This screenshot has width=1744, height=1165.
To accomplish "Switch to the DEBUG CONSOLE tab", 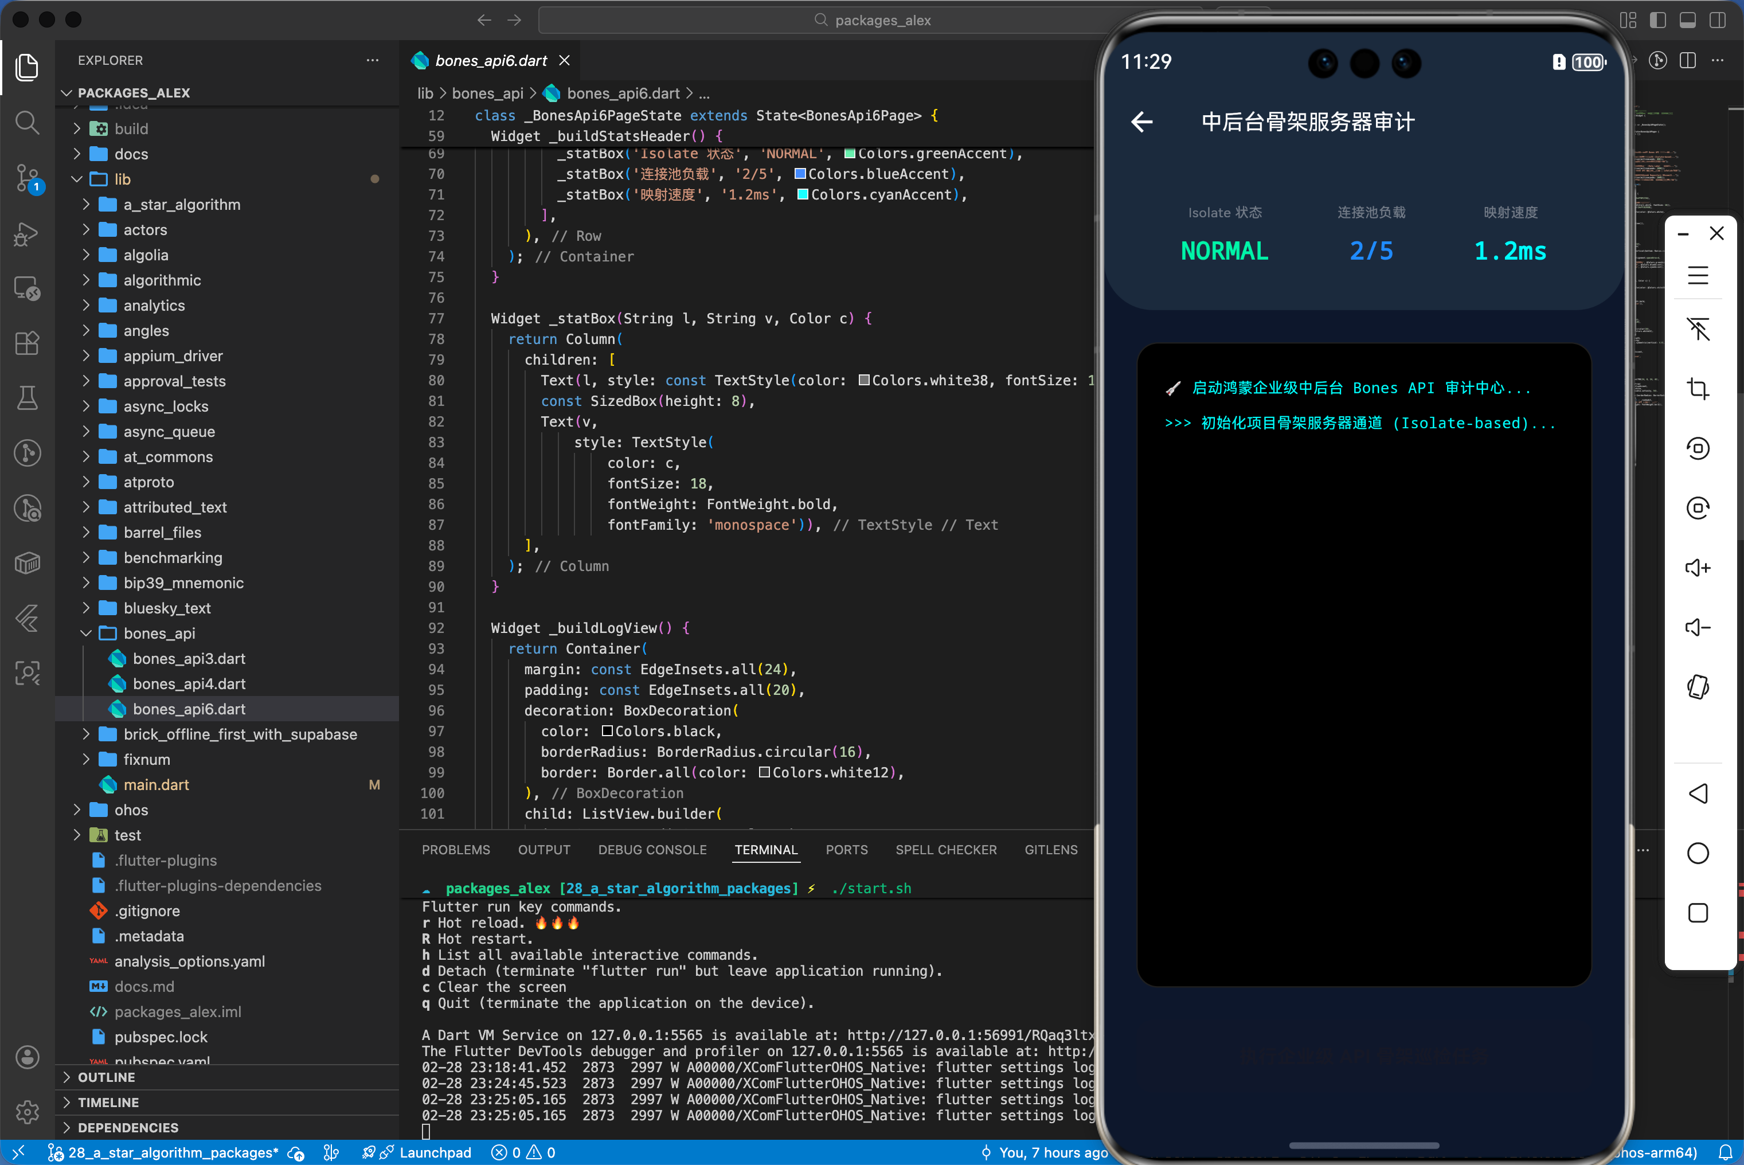I will point(652,850).
